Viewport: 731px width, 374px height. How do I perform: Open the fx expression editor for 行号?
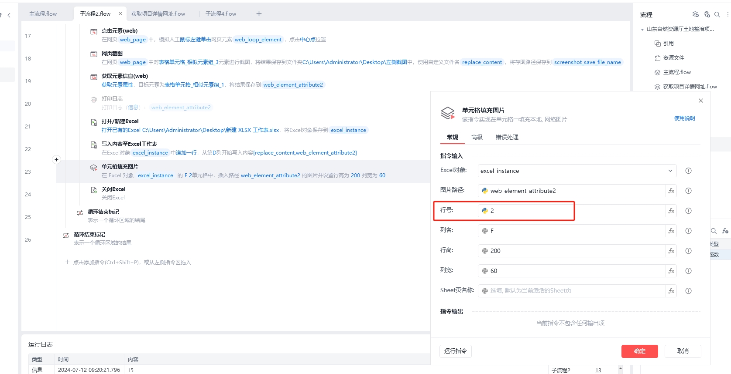coord(671,211)
